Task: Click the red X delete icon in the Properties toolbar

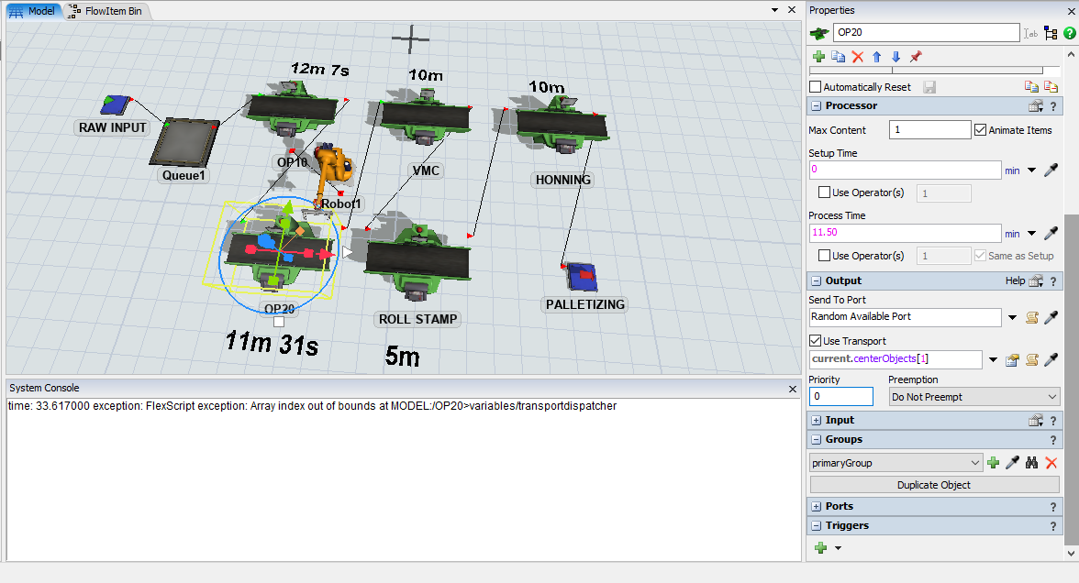Action: click(x=858, y=57)
